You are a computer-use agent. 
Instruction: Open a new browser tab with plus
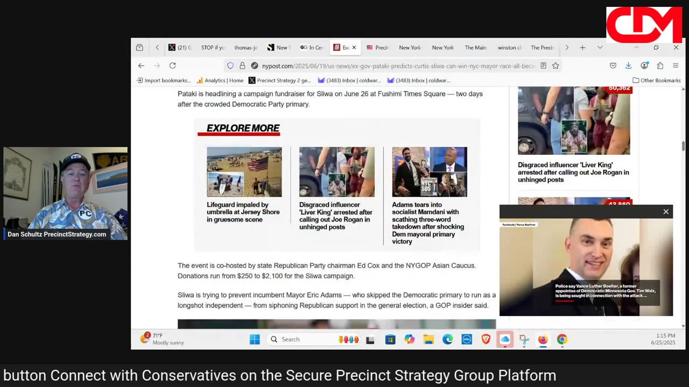(582, 47)
